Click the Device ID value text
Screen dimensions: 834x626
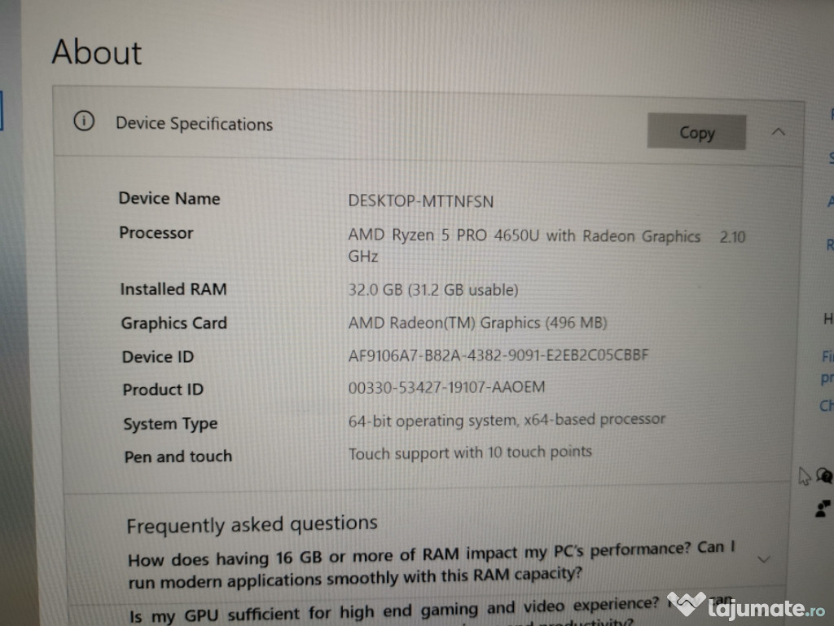click(498, 355)
